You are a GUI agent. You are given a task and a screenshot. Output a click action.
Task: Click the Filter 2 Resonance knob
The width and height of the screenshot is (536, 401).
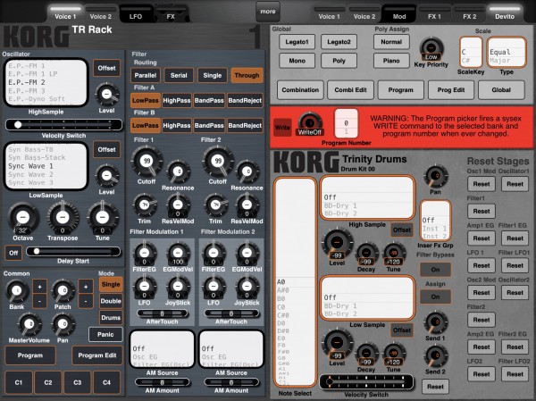click(247, 171)
